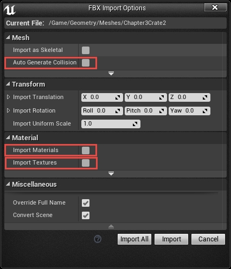Click the Import All button
Image resolution: width=231 pixels, height=269 pixels.
coord(134,239)
